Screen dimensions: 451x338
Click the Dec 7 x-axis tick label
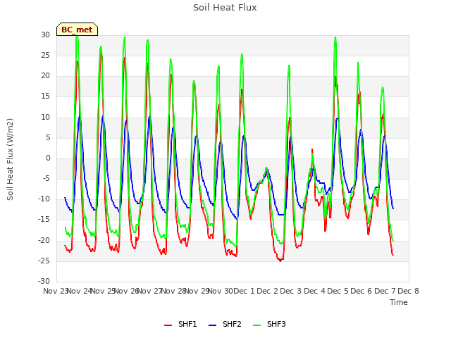click(385, 291)
